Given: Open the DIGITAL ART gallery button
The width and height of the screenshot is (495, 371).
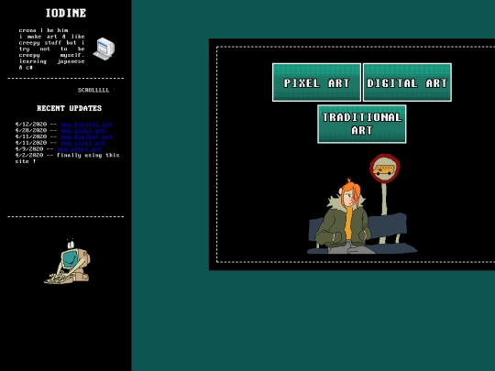Looking at the screenshot, I should click(407, 82).
